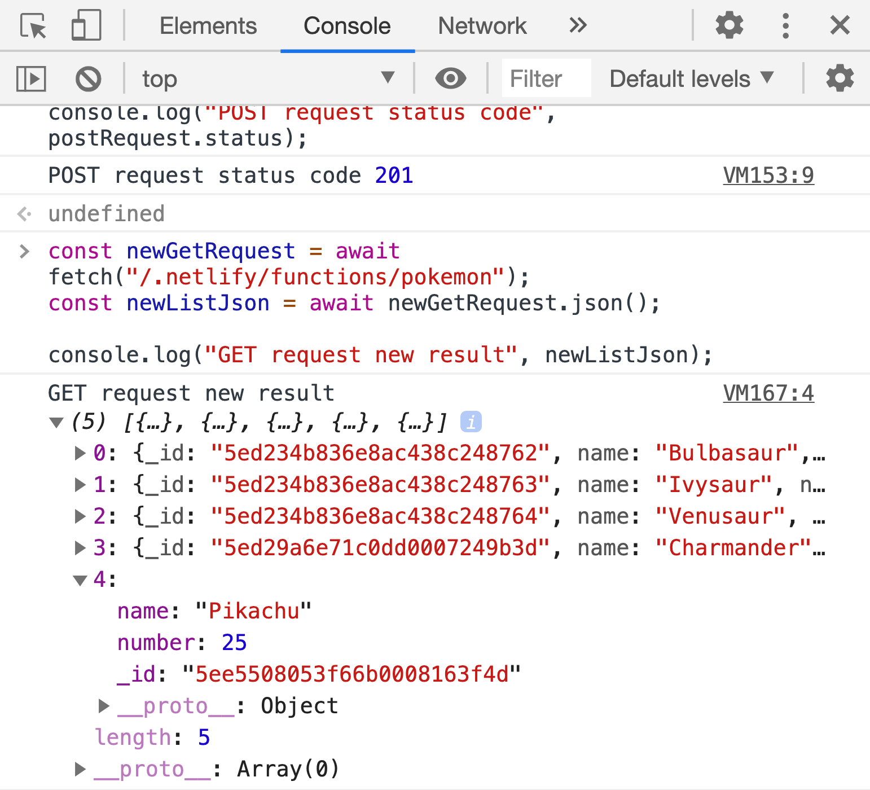Clear the console output
Screen dimensions: 870x790
pyautogui.click(x=88, y=78)
